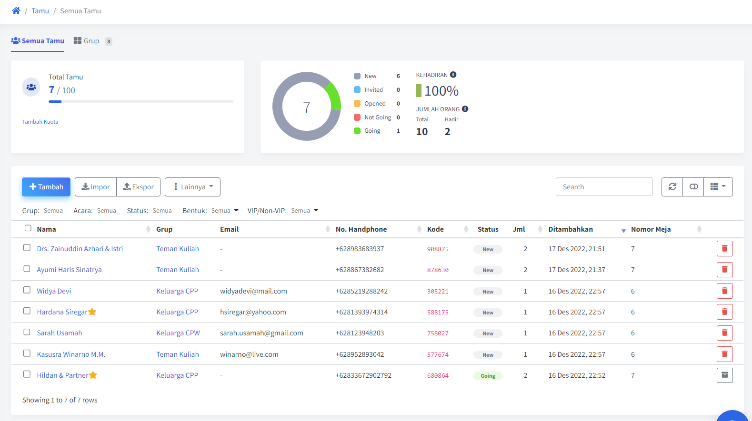Click the New legend gray swatch
The height and width of the screenshot is (421, 752).
[x=357, y=76]
